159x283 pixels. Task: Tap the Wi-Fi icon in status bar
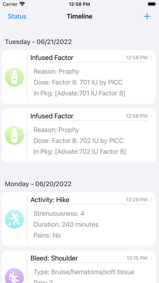[22, 4]
